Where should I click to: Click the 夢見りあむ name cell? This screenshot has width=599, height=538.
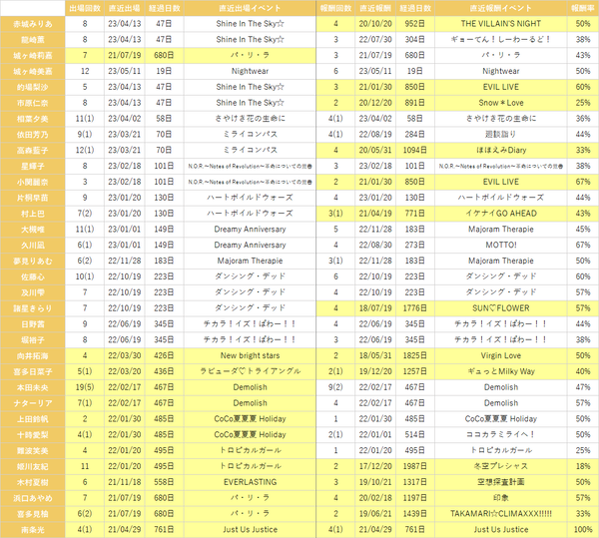(x=33, y=262)
